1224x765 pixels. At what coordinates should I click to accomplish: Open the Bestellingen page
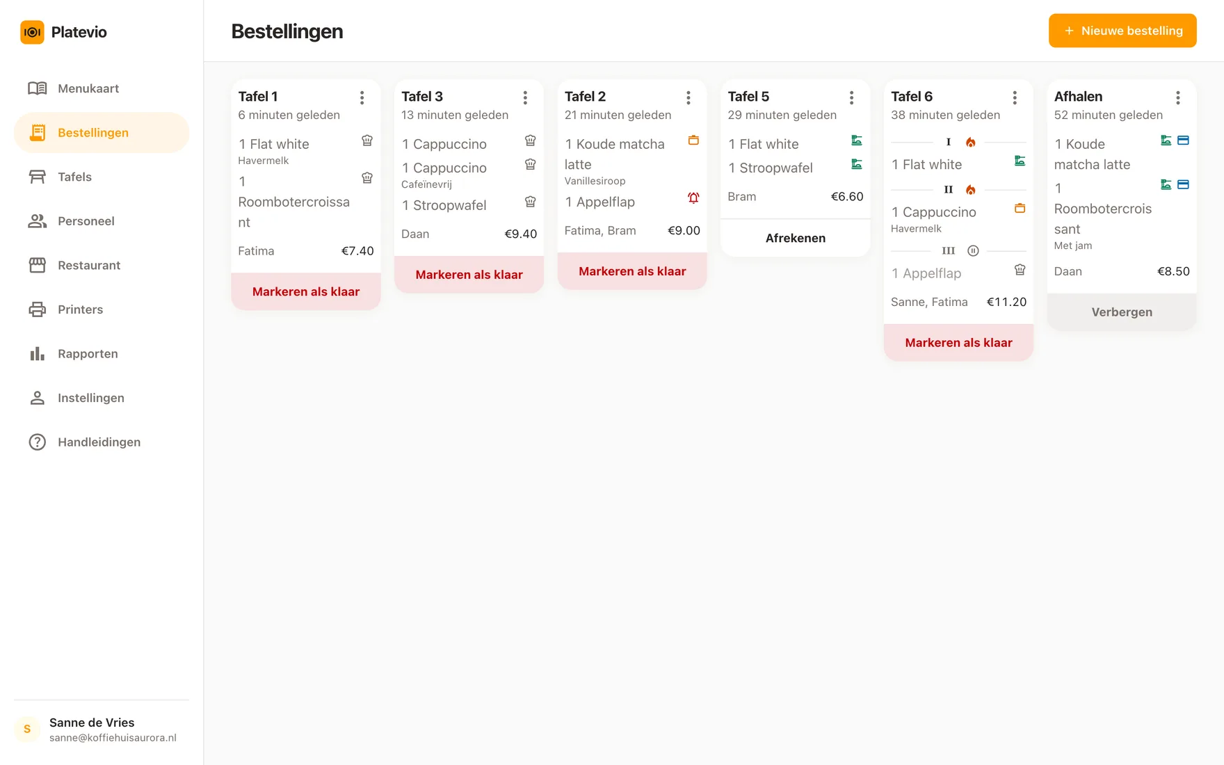(102, 132)
